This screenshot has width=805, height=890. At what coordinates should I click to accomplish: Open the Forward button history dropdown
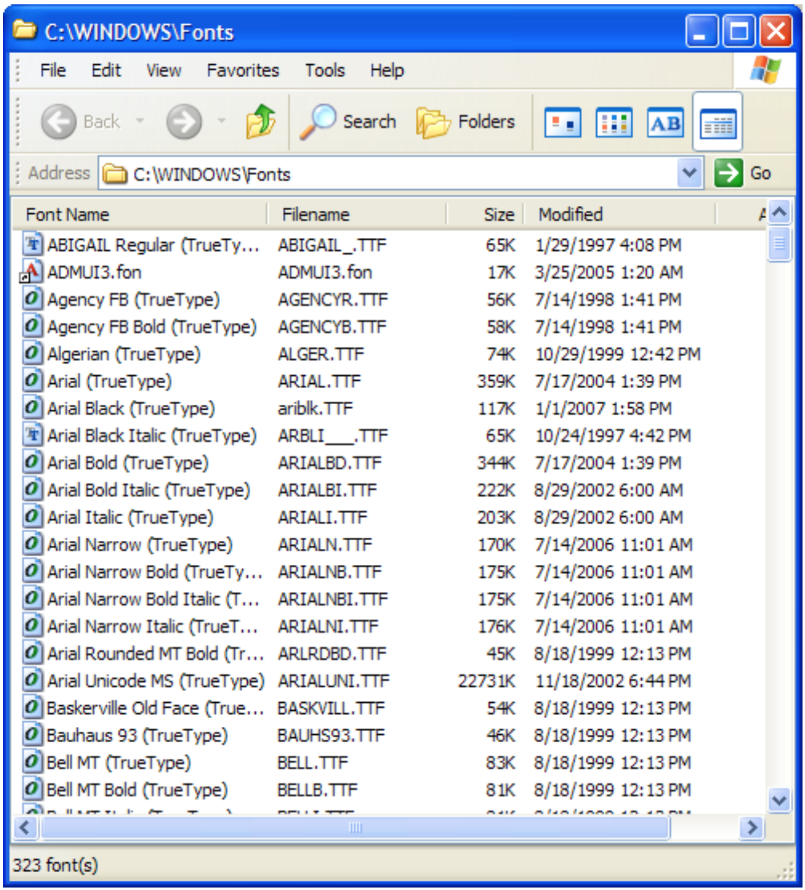221,121
